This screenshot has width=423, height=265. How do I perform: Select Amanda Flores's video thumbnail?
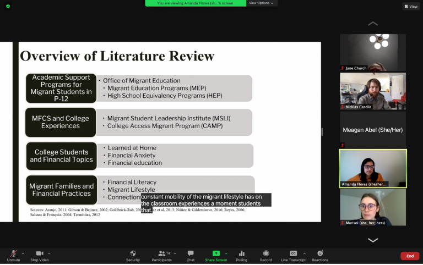[373, 168]
